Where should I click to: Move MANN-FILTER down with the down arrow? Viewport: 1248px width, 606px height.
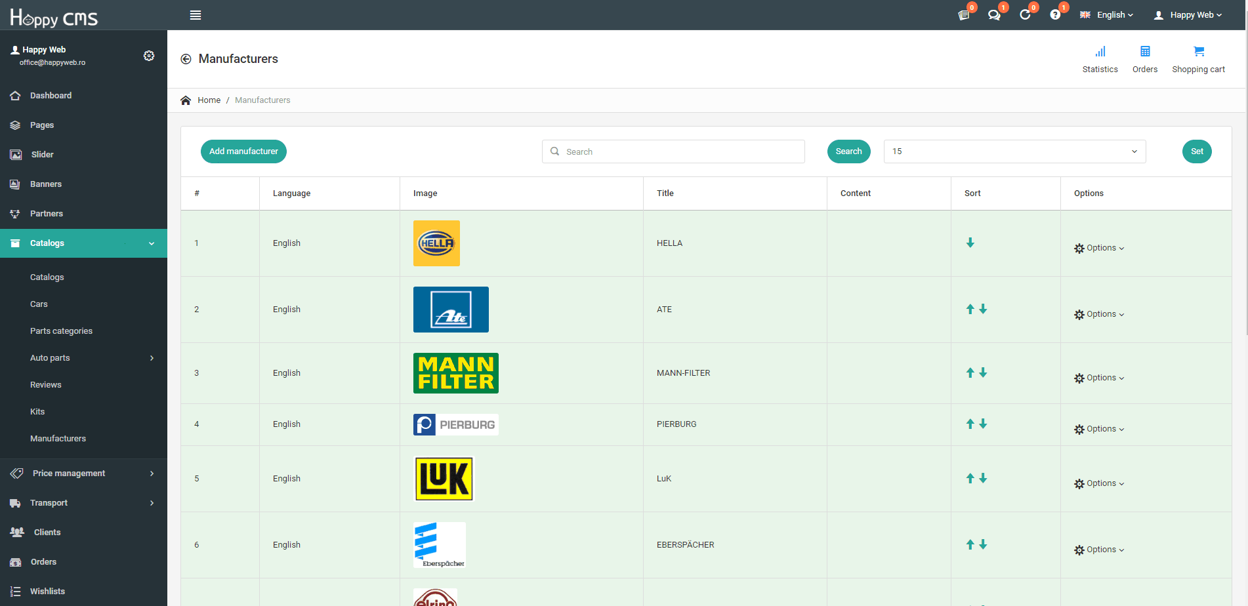click(x=983, y=373)
